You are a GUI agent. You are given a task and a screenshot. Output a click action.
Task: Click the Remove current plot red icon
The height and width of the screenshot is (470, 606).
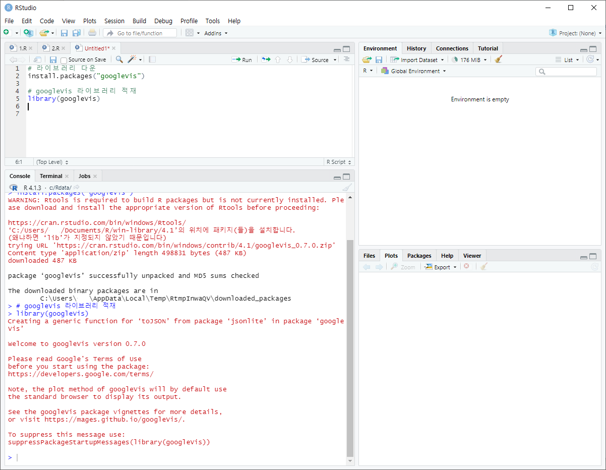point(466,266)
